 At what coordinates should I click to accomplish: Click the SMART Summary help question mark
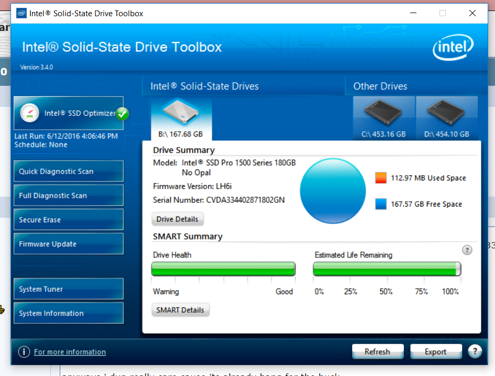click(467, 250)
